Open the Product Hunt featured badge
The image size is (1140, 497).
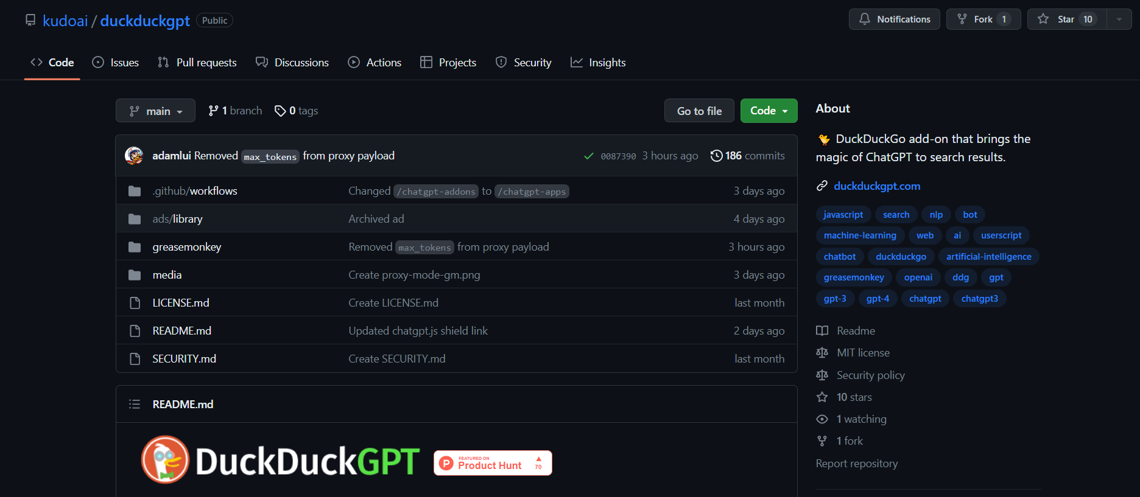tap(493, 463)
